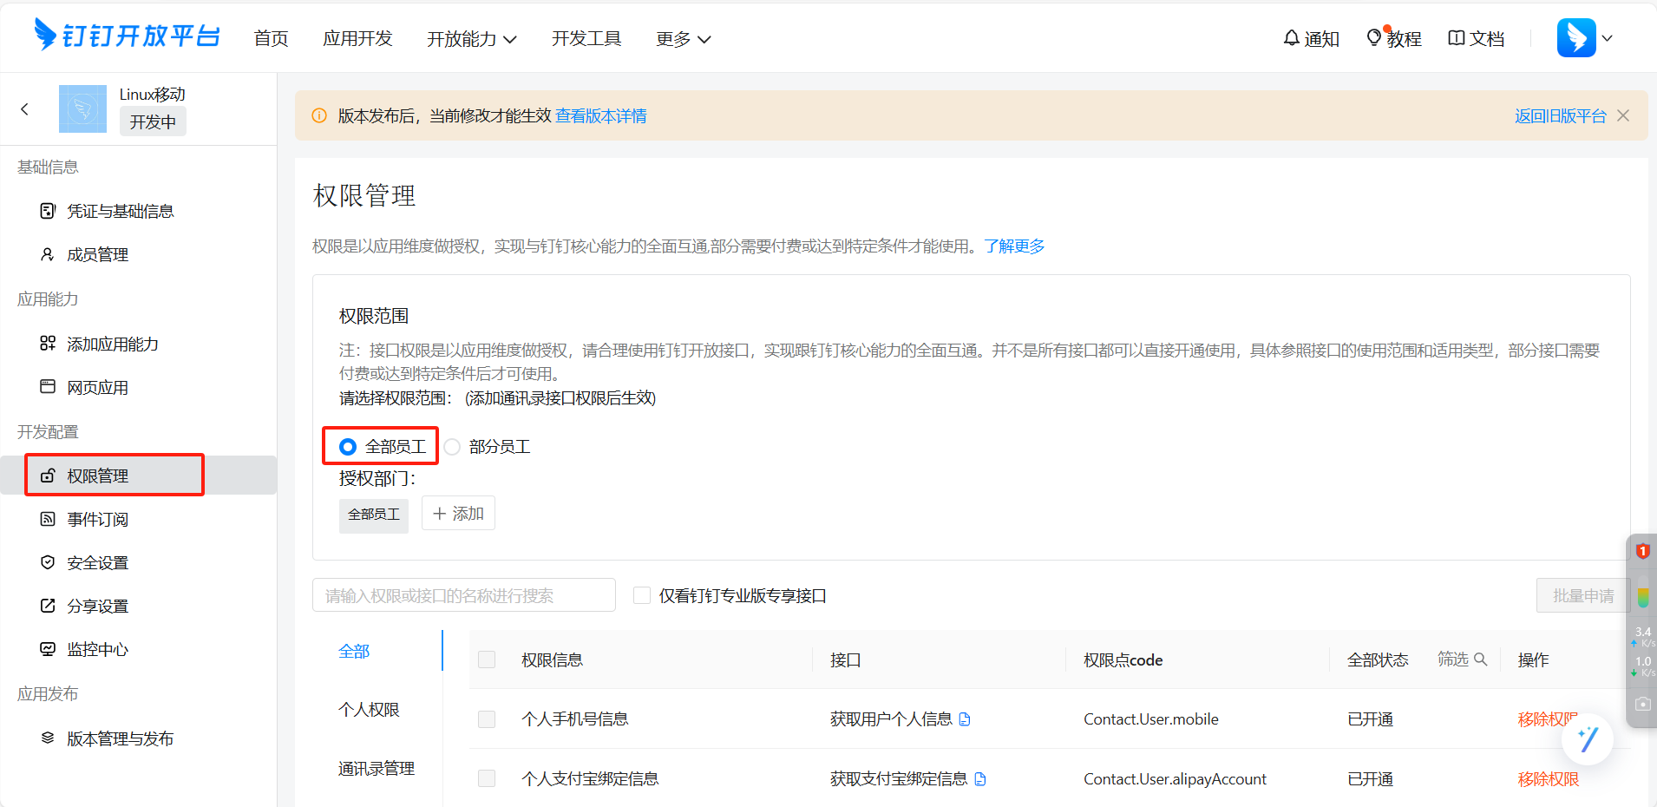Click the feed icon beside 事件订阅
The width and height of the screenshot is (1657, 807).
click(x=48, y=519)
